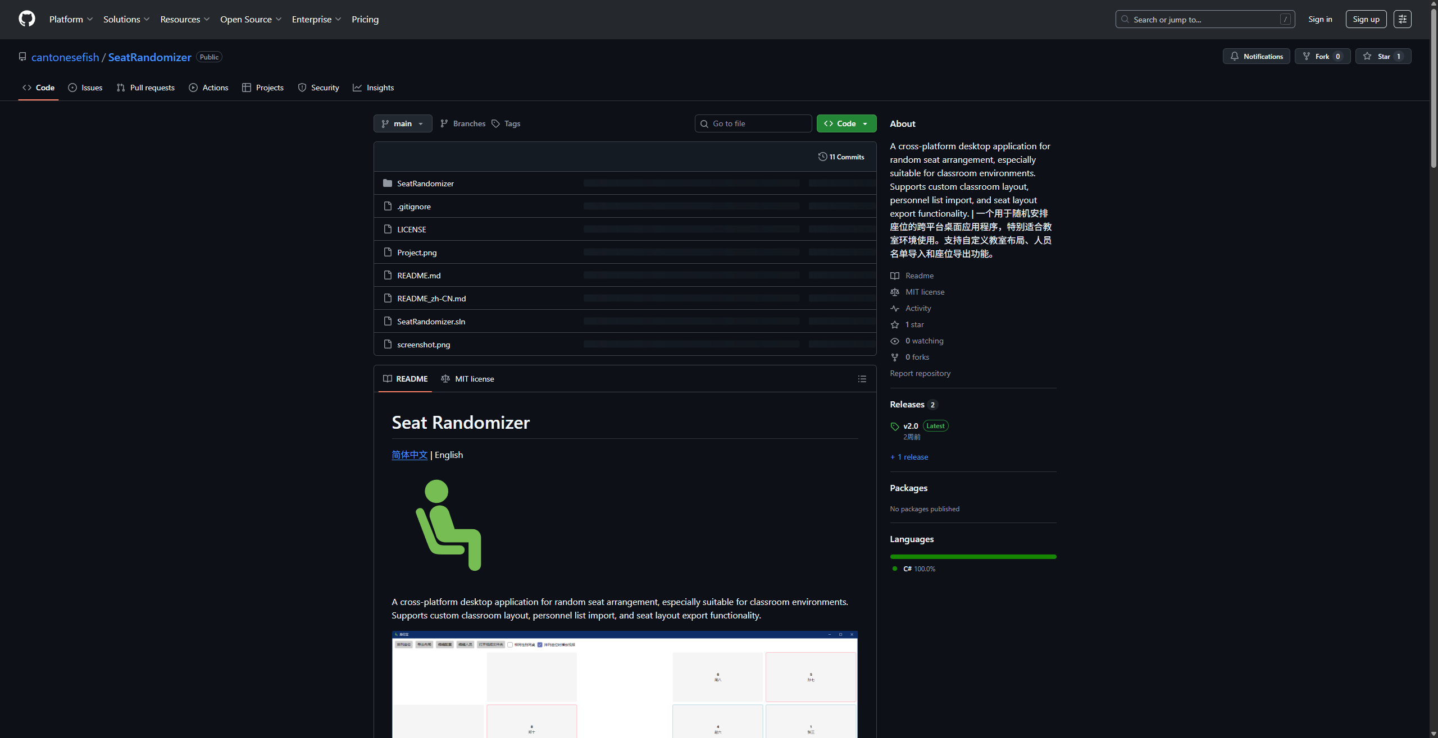
Task: View the 0 forks link
Action: click(909, 357)
